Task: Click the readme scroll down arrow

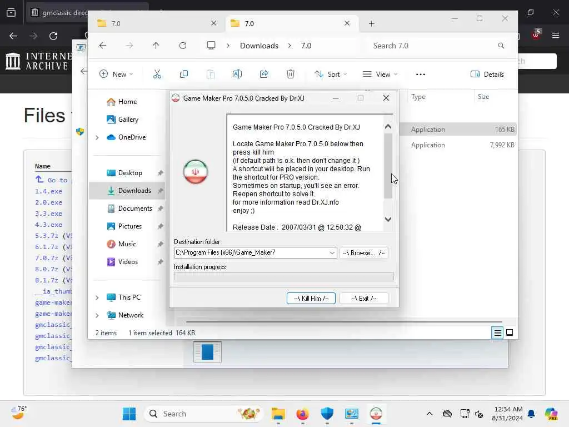Action: coord(388,219)
